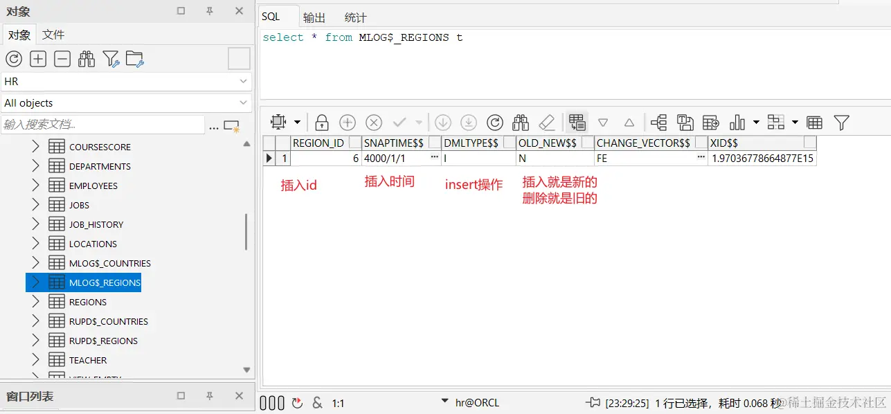Viewport: 891px width, 414px height.
Task: Click the insert record plus icon
Action: coord(348,123)
